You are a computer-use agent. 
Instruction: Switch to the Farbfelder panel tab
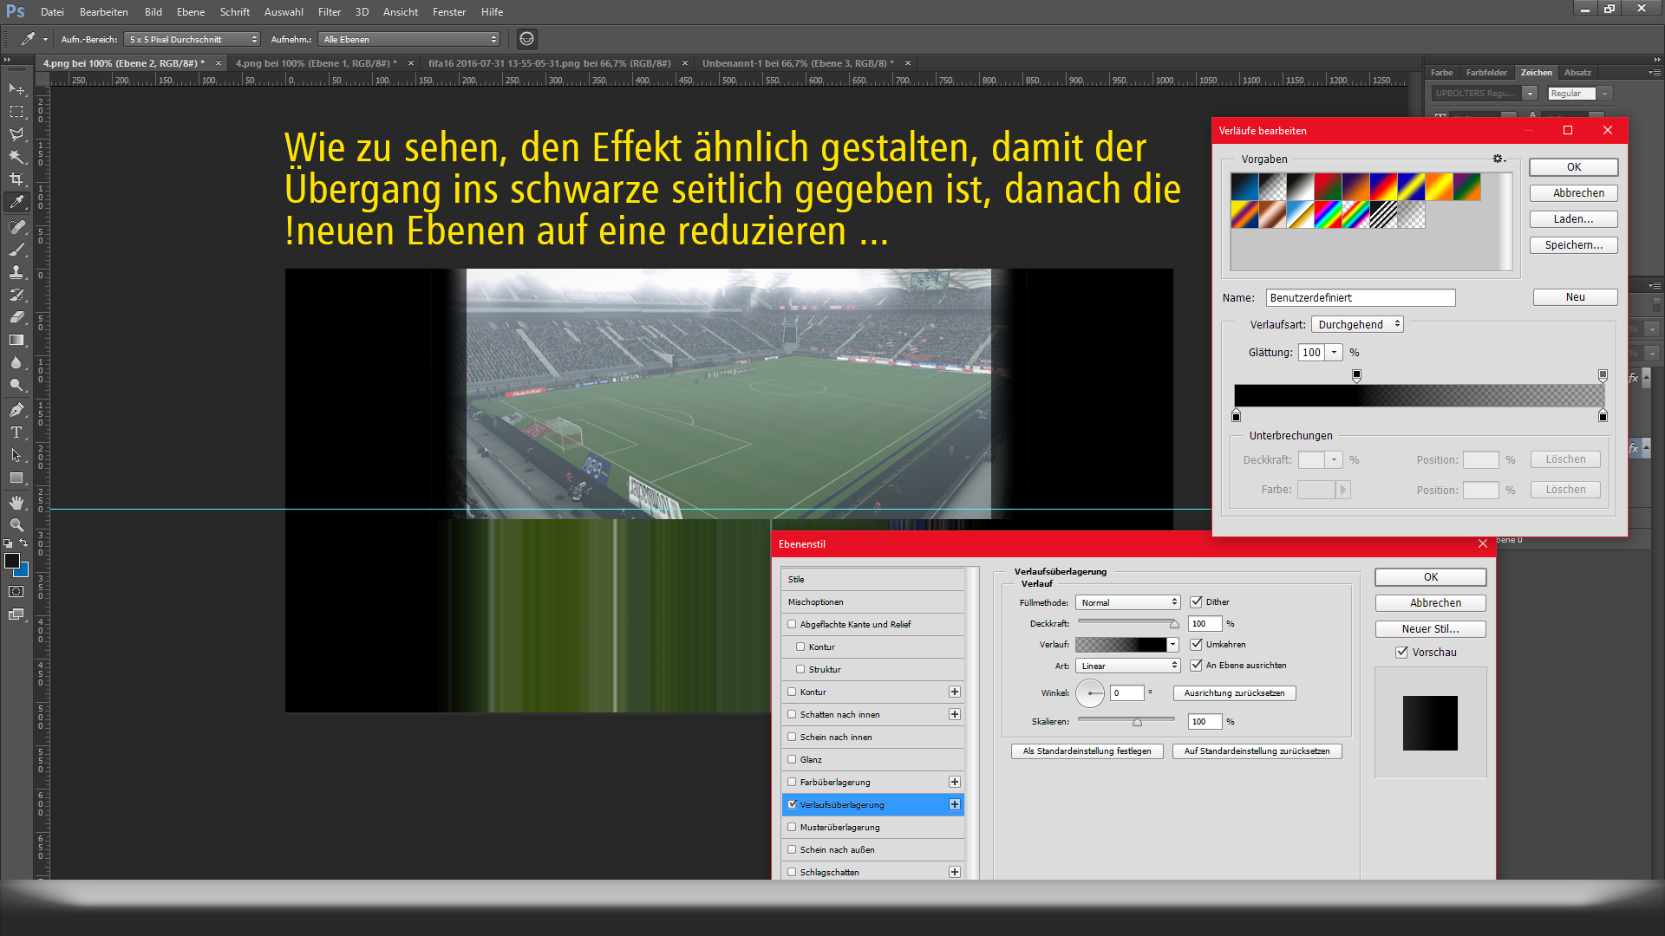[x=1486, y=73]
